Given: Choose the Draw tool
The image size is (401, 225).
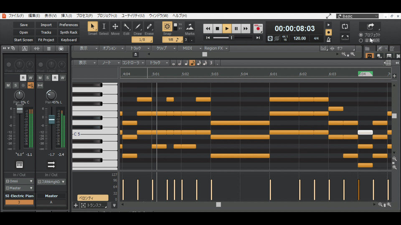Looking at the screenshot, I should pos(137,27).
